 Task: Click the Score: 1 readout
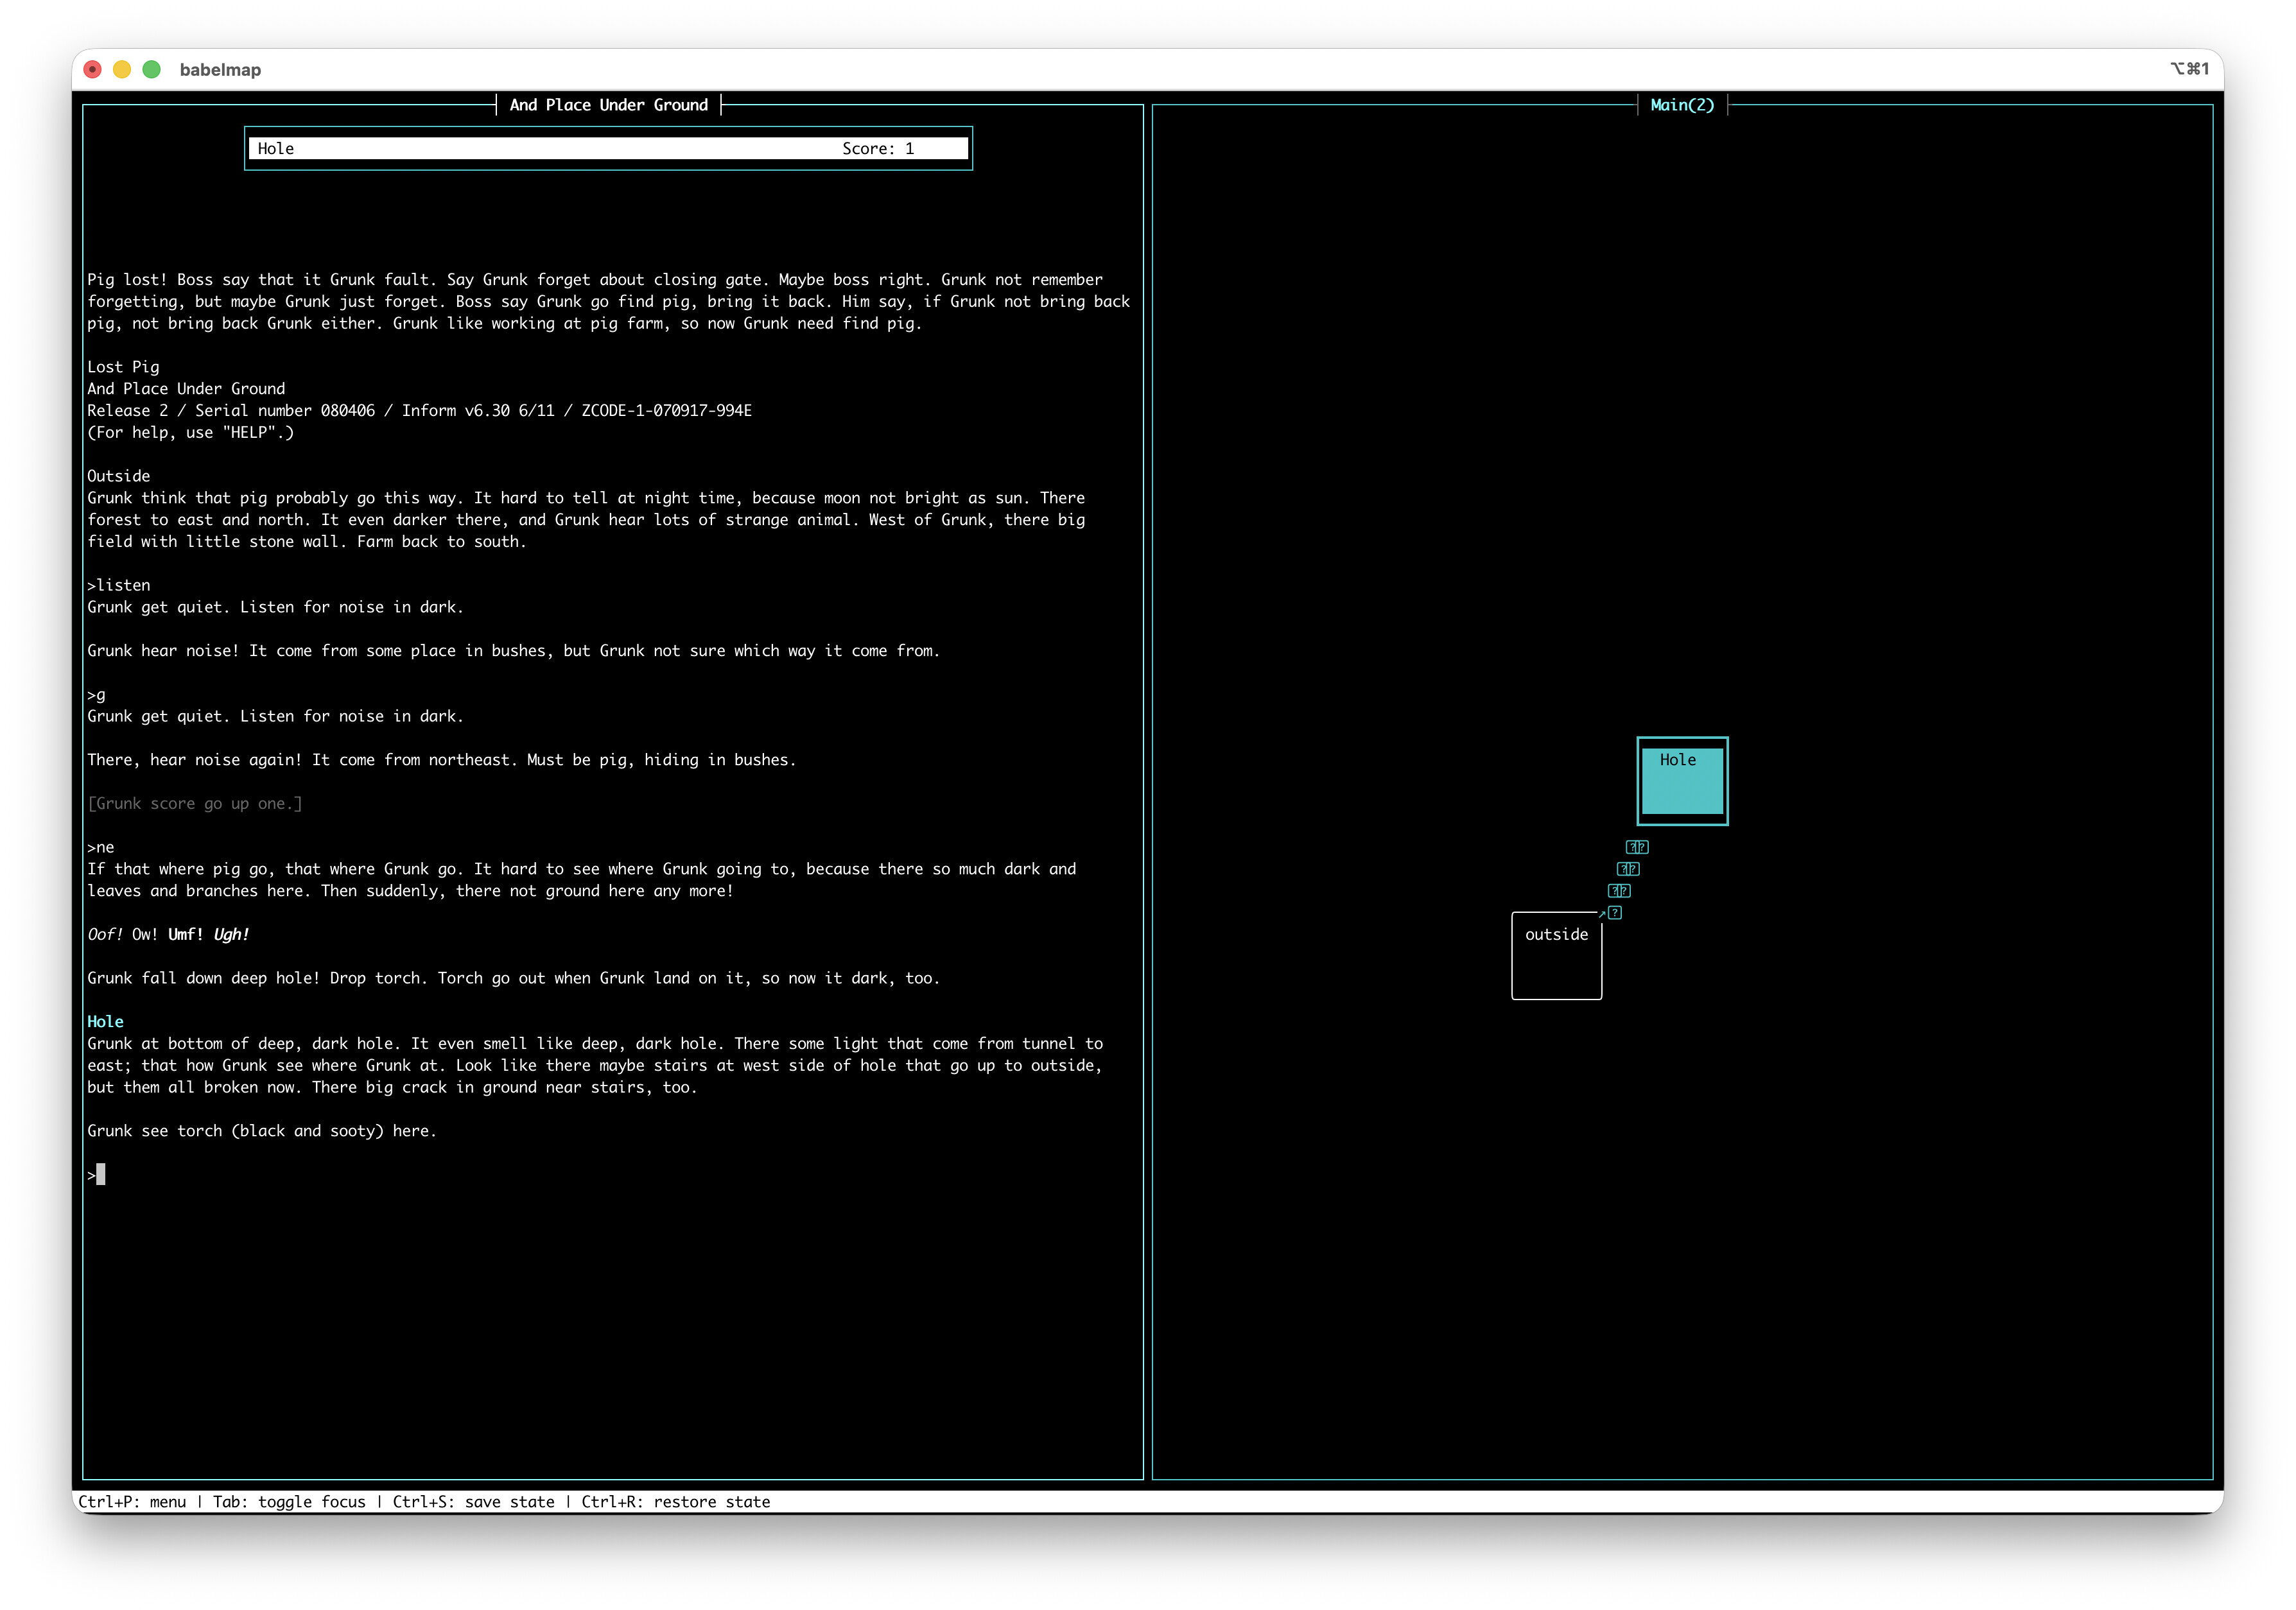coord(878,149)
